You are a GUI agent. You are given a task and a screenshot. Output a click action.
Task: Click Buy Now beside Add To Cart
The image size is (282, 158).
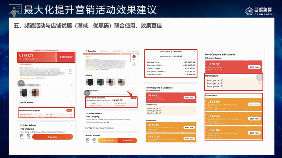click(127, 141)
